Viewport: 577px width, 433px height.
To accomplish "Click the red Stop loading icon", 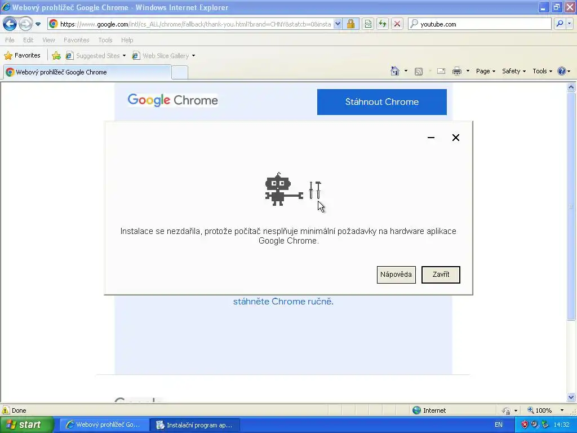I will (x=397, y=24).
